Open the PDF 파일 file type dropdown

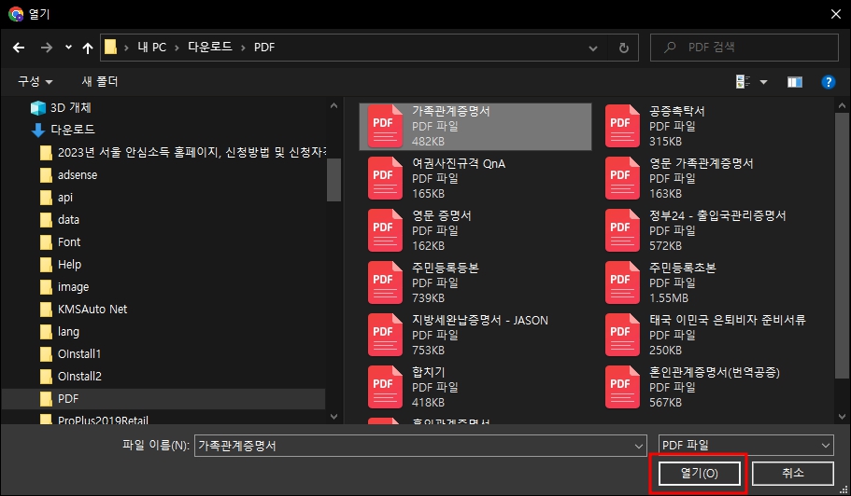tap(745, 445)
